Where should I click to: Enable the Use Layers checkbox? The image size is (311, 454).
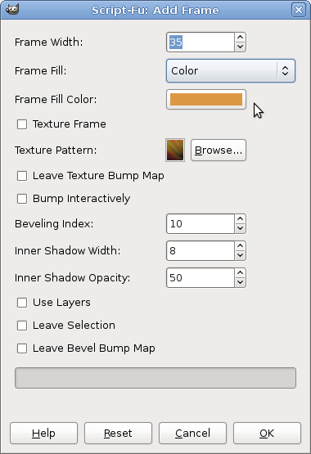tap(22, 303)
